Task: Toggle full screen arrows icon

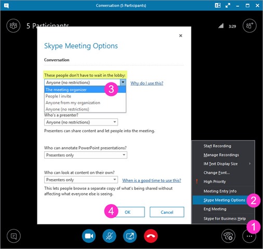Action: (x=228, y=6)
